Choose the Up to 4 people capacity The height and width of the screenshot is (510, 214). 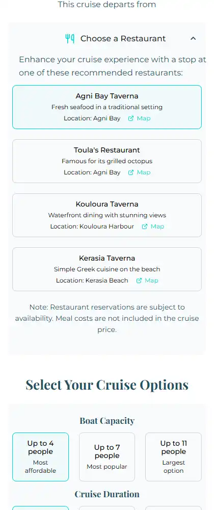(x=41, y=456)
